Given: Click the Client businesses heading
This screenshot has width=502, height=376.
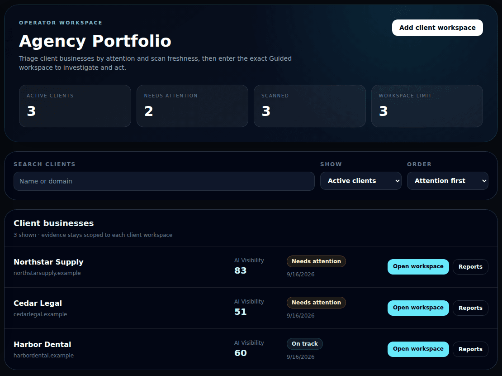Looking at the screenshot, I should 53,223.
